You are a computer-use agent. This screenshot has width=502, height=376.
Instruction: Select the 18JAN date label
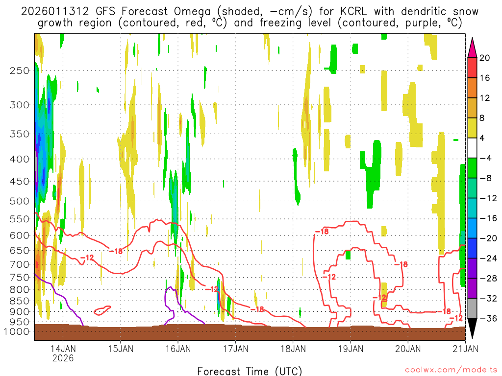click(x=293, y=349)
